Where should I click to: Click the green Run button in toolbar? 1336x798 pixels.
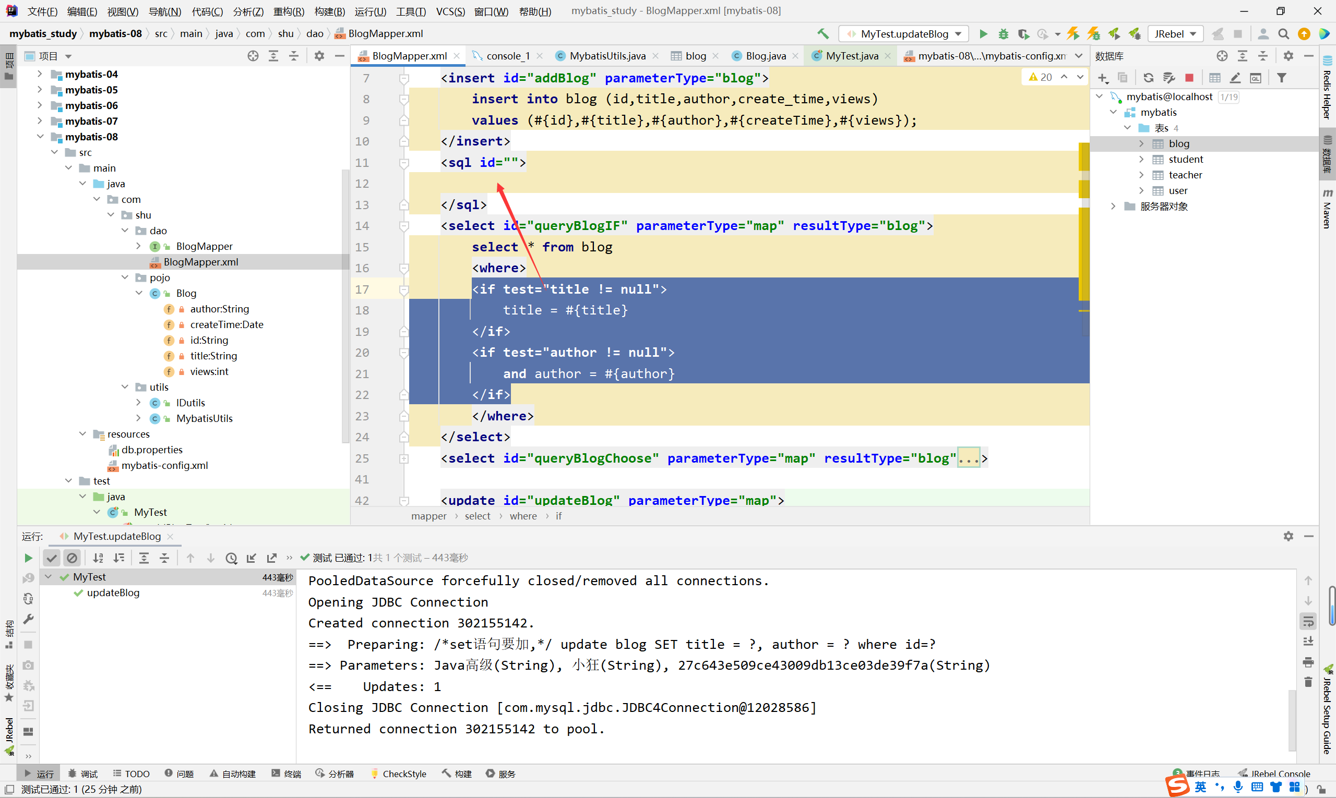983,34
